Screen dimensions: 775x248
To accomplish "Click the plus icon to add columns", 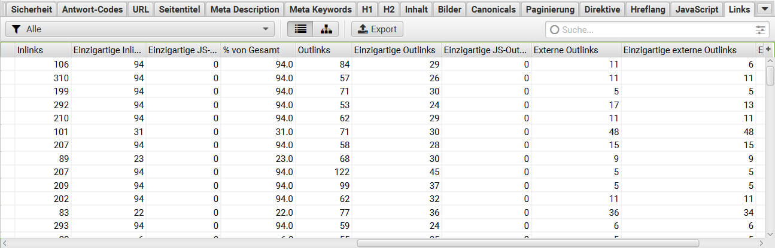I will (768, 50).
